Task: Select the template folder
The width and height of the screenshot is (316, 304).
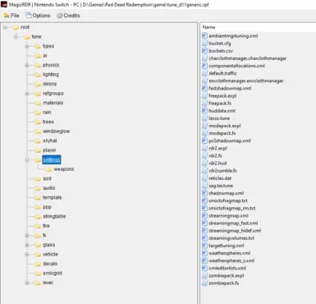Action: pyautogui.click(x=52, y=197)
